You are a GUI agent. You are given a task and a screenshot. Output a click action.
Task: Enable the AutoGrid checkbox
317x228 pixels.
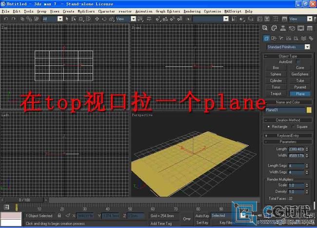pos(298,62)
